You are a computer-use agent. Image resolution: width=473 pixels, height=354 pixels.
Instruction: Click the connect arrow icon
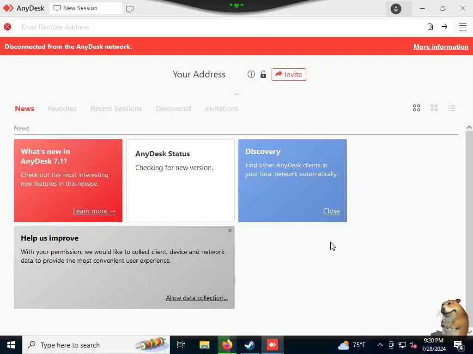pos(444,26)
